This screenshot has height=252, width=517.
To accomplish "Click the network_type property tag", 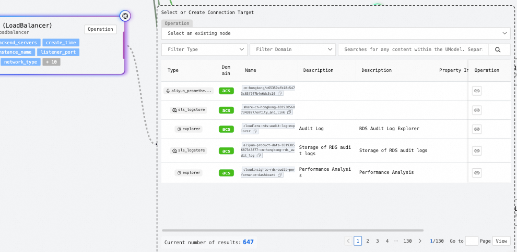I will tap(20, 62).
